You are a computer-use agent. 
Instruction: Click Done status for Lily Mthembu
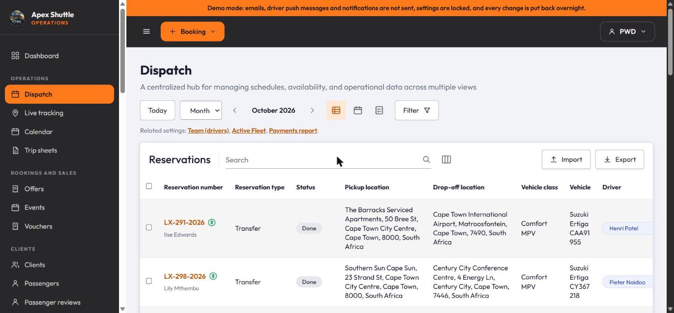click(309, 282)
